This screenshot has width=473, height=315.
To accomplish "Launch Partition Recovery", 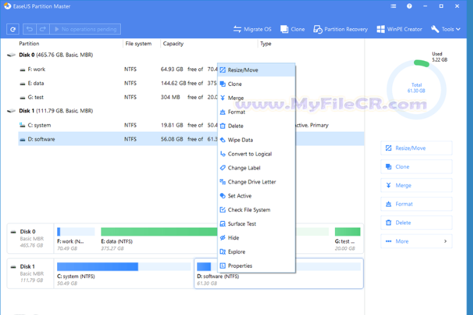I will (340, 30).
